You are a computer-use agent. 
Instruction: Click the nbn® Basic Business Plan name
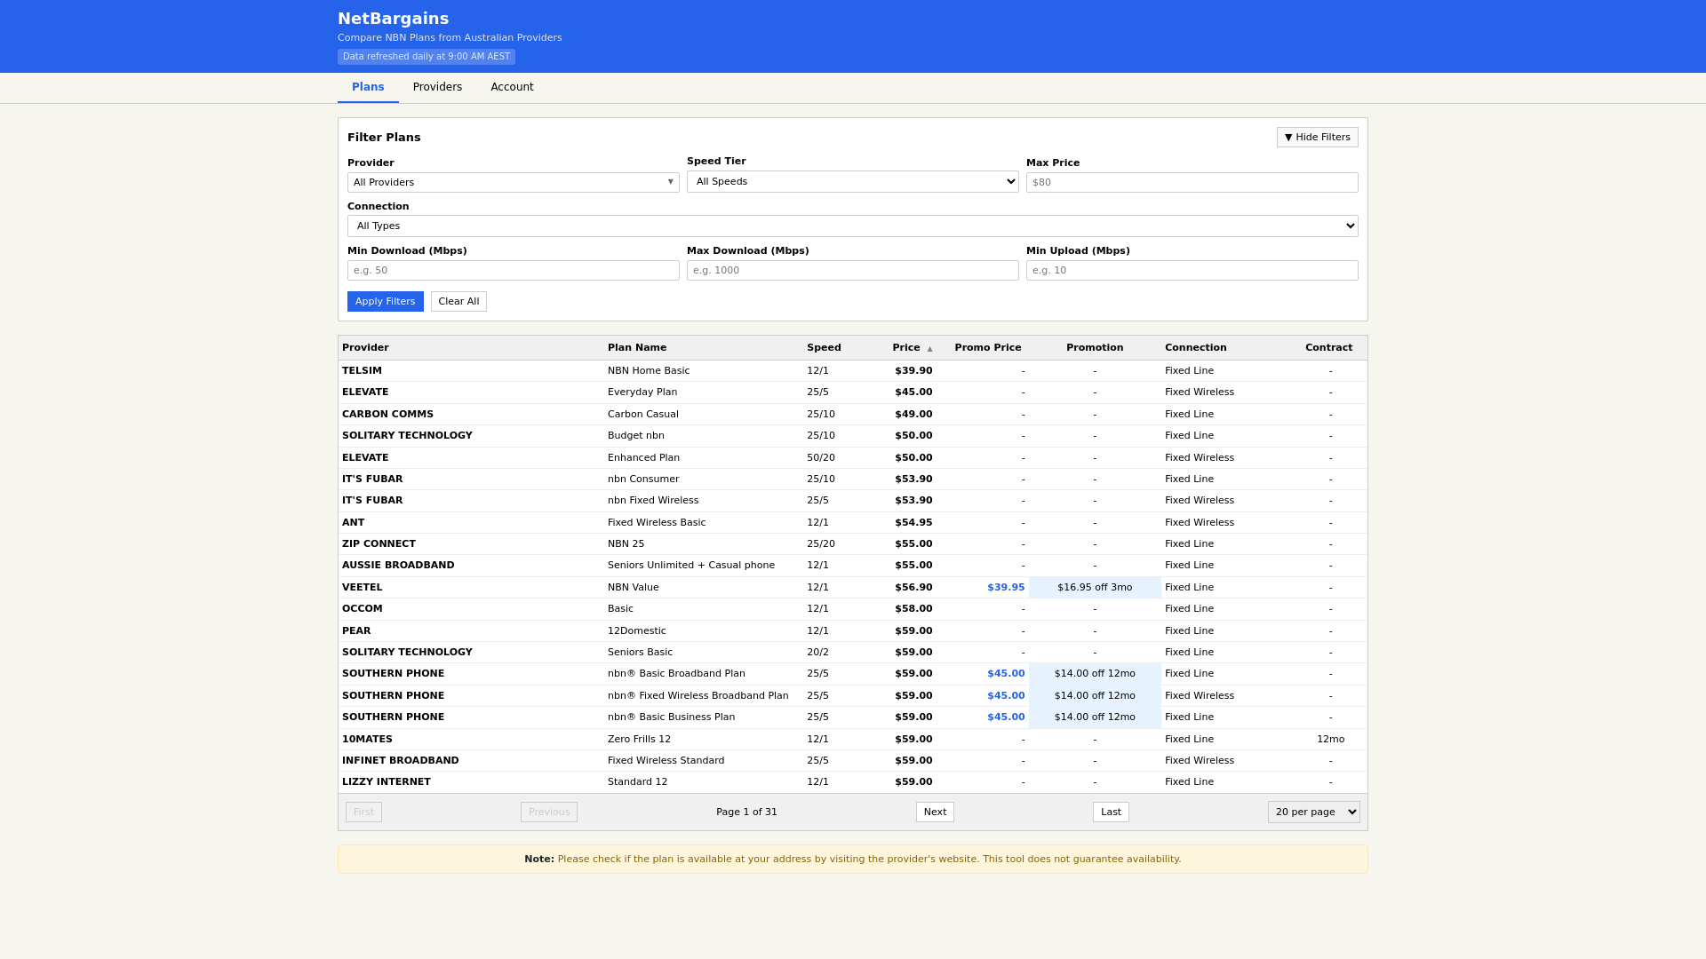click(671, 717)
